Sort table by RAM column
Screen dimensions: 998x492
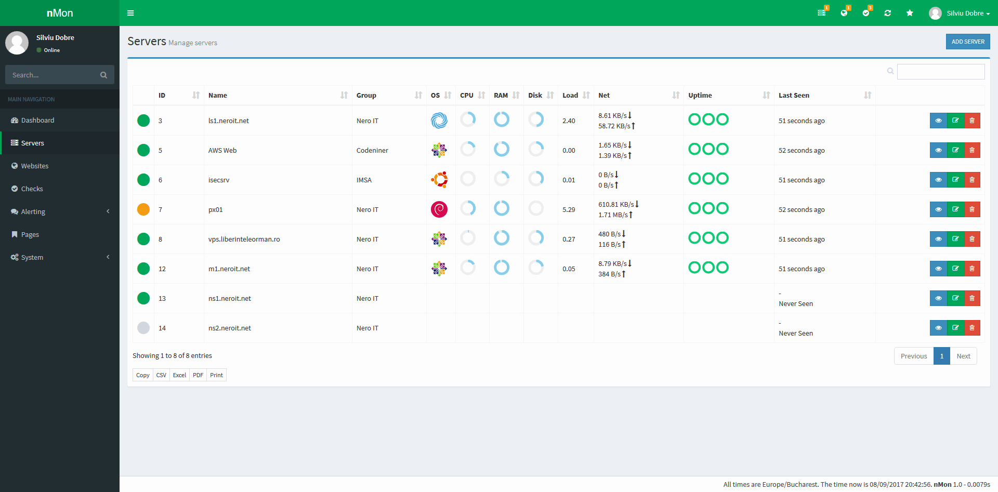tap(506, 95)
